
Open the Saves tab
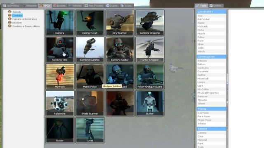[x=126, y=6]
